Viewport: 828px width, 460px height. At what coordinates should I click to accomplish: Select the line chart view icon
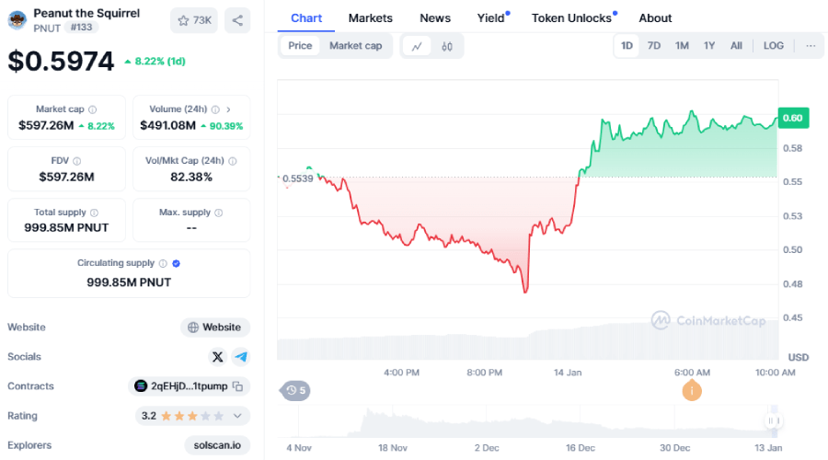pyautogui.click(x=417, y=46)
